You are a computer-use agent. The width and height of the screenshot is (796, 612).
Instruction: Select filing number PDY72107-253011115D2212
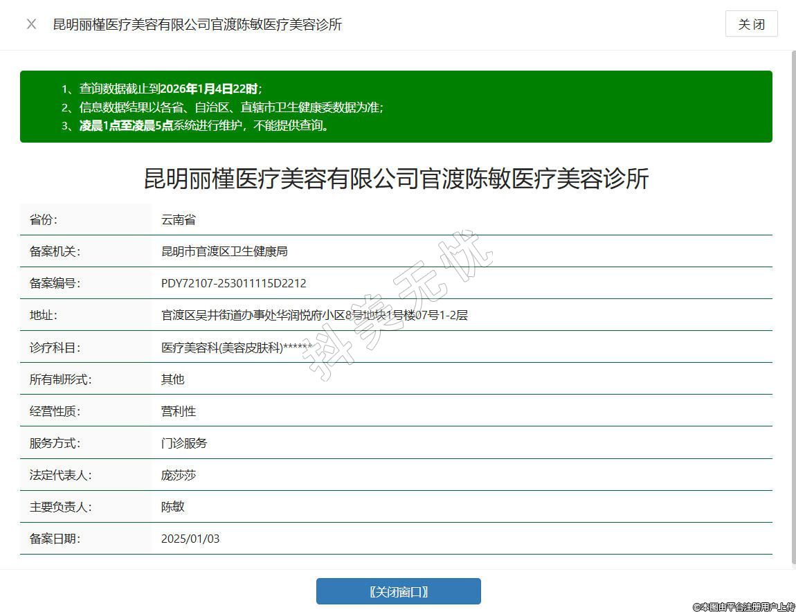point(233,283)
